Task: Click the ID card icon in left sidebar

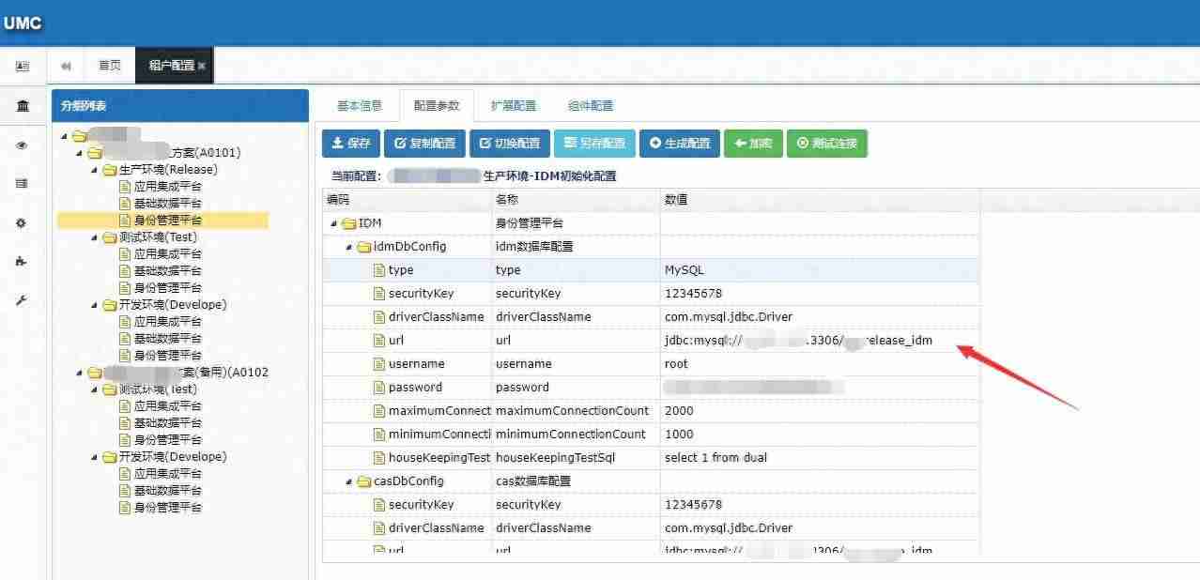Action: [22, 66]
